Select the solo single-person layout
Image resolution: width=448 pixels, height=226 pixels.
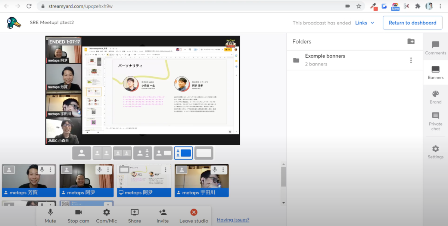pyautogui.click(x=82, y=153)
